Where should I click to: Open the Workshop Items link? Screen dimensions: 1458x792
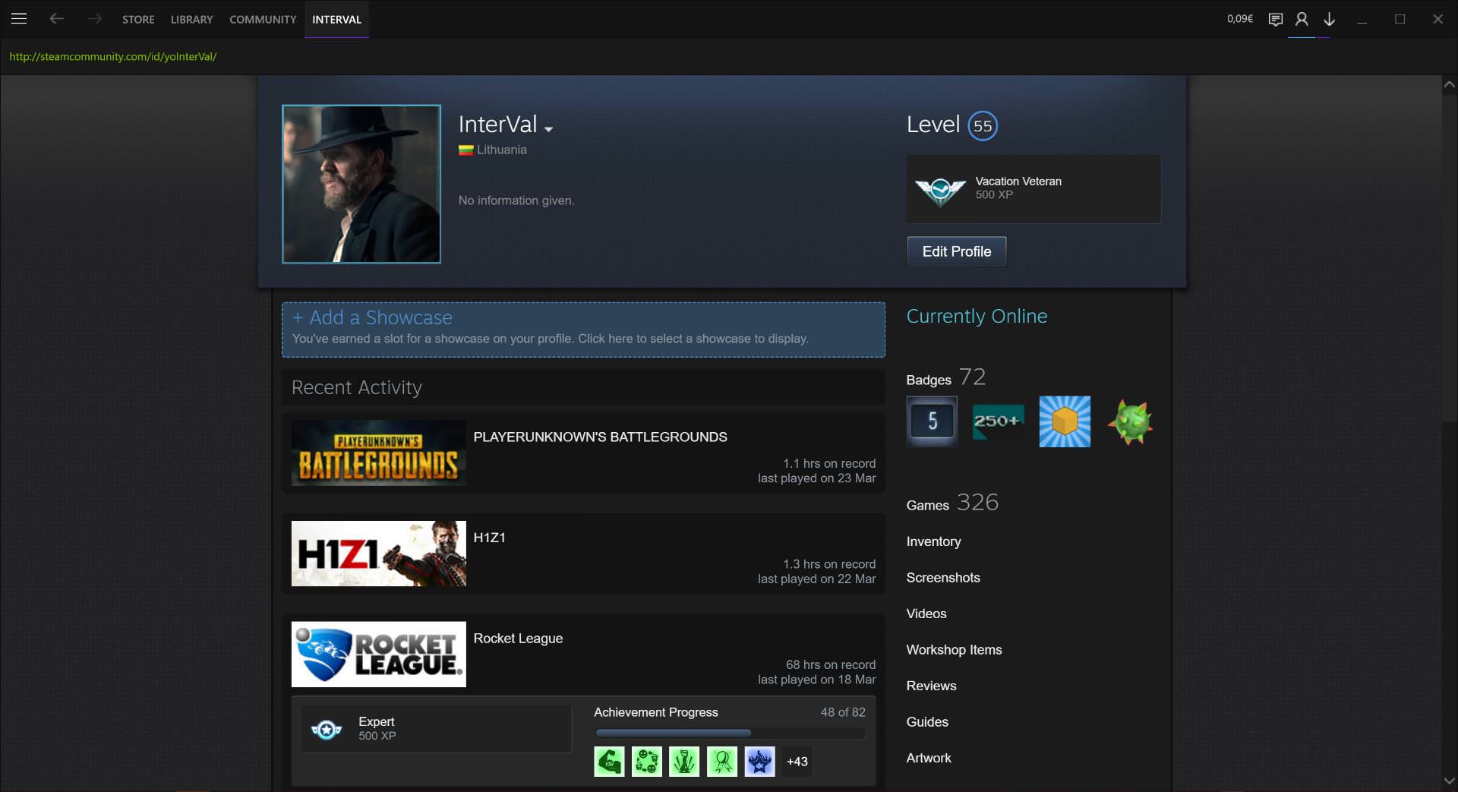pos(954,650)
